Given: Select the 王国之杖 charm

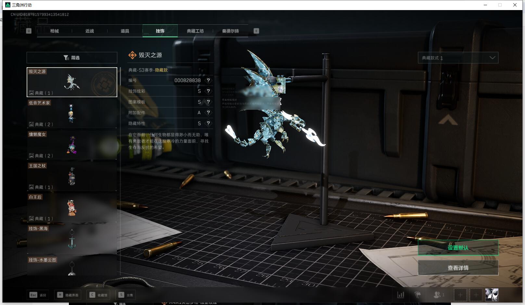Looking at the screenshot, I should pos(72,176).
